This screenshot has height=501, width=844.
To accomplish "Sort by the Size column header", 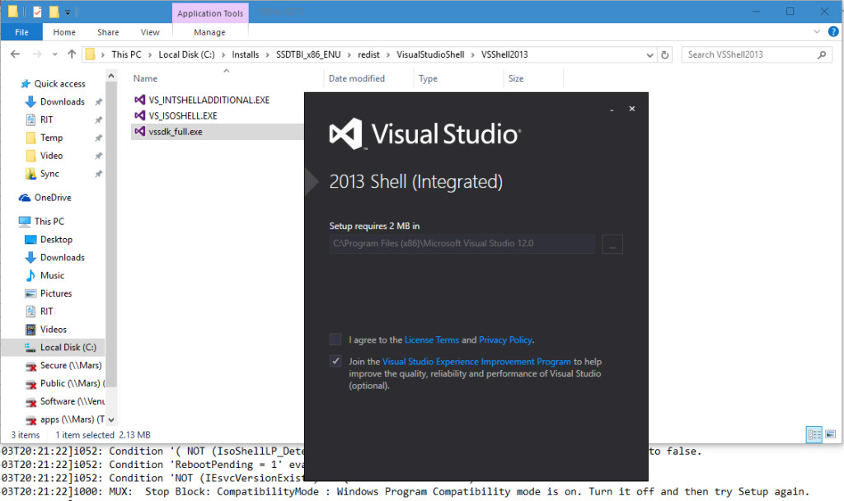I will (516, 78).
